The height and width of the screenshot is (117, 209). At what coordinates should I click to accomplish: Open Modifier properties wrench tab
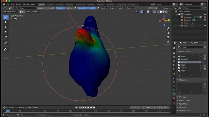[x=174, y=78]
